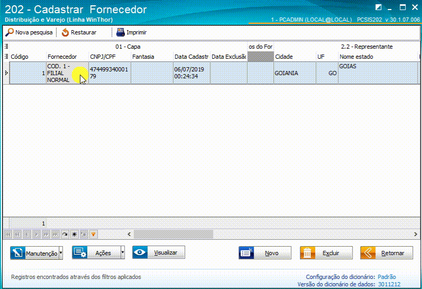The image size is (422, 289).
Task: Select the GOIAS state name cell
Action: (x=378, y=73)
